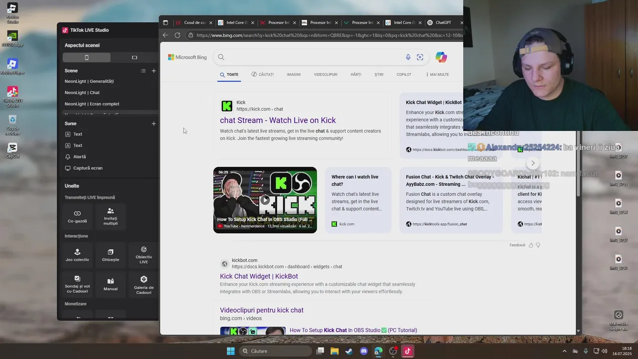638x359 pixels.
Task: Open Videoclipuri pentru kick chat link
Action: tap(262, 310)
